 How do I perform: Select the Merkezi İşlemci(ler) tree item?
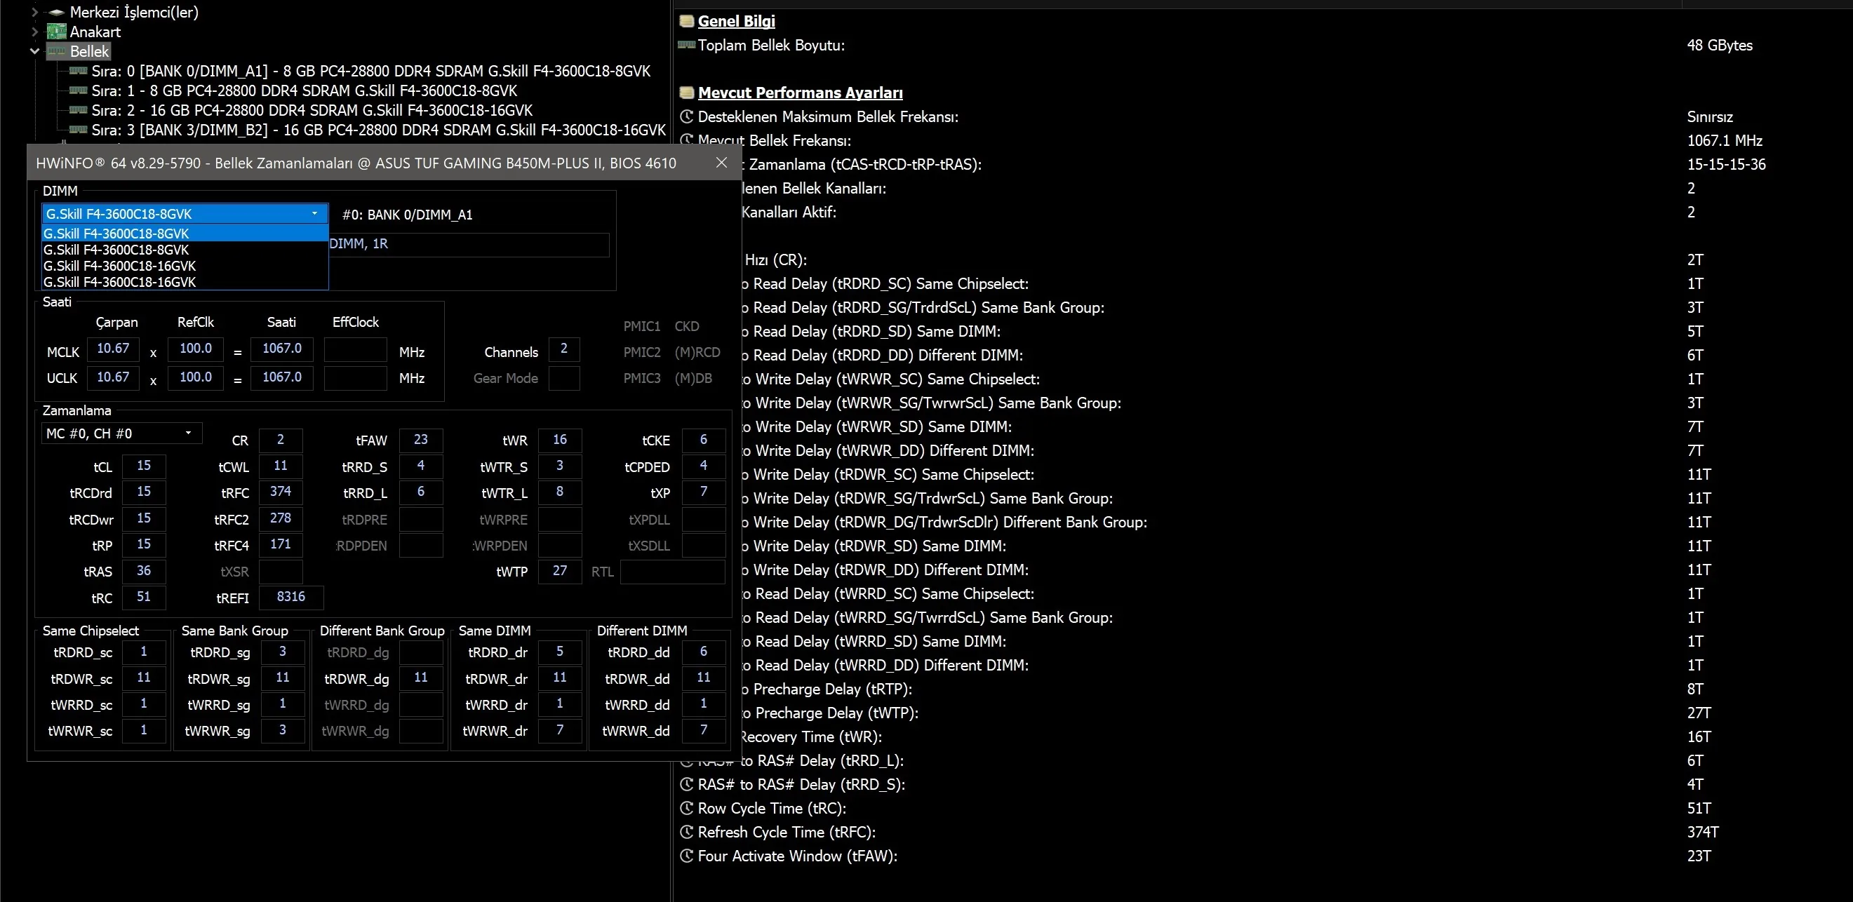134,12
